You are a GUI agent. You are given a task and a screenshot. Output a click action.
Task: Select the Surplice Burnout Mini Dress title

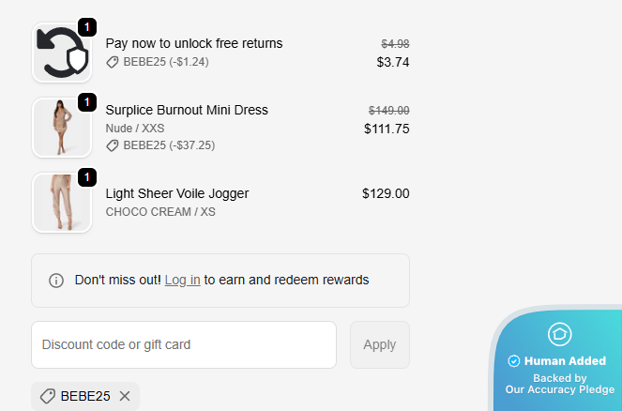(187, 110)
